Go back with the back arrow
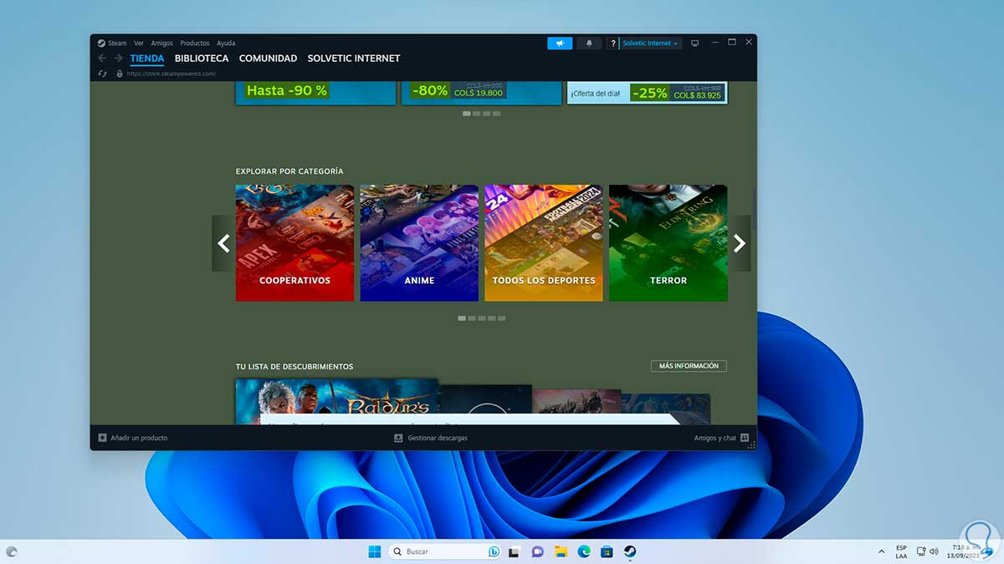Image resolution: width=1004 pixels, height=564 pixels. pyautogui.click(x=102, y=58)
